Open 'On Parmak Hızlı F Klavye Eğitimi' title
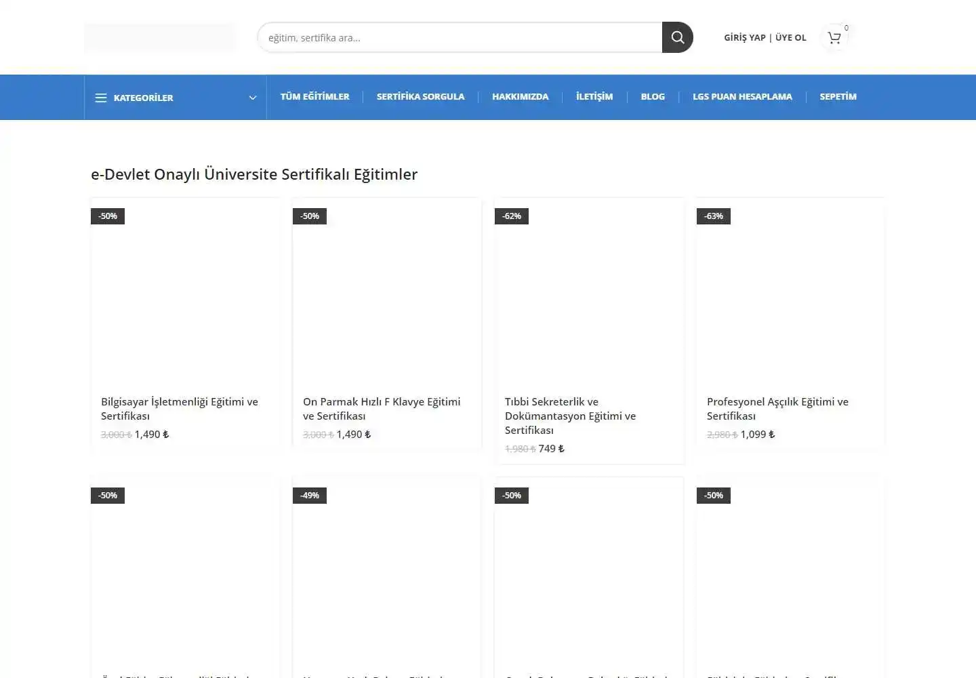Viewport: 976px width, 678px height. [x=382, y=409]
